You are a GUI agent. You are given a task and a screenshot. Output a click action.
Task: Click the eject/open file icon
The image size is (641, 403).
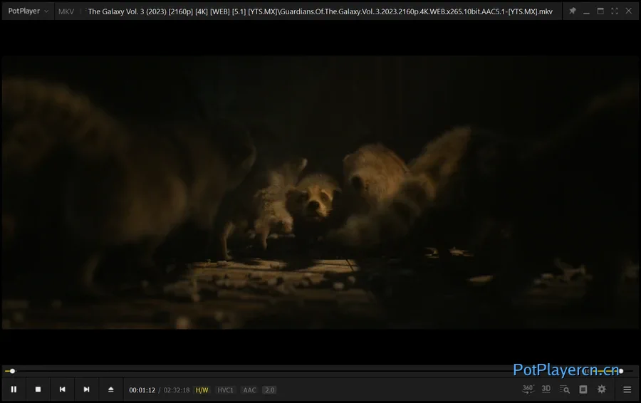click(x=110, y=389)
